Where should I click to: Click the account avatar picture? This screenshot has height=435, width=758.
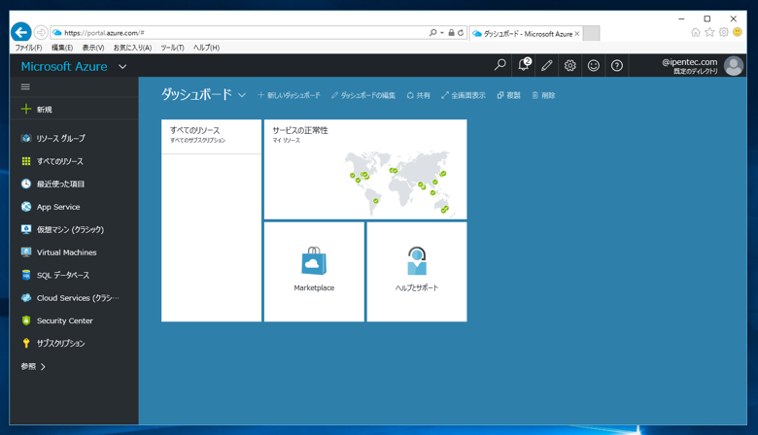[x=734, y=66]
